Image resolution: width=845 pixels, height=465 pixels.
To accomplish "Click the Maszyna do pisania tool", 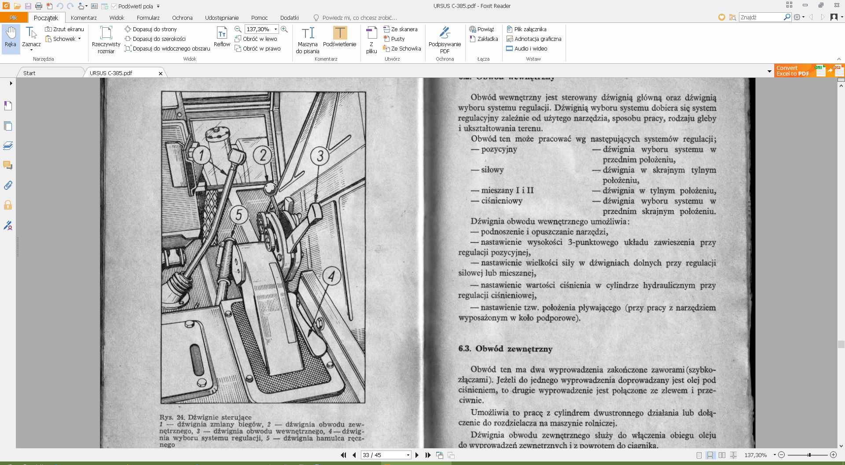I will 307,40.
